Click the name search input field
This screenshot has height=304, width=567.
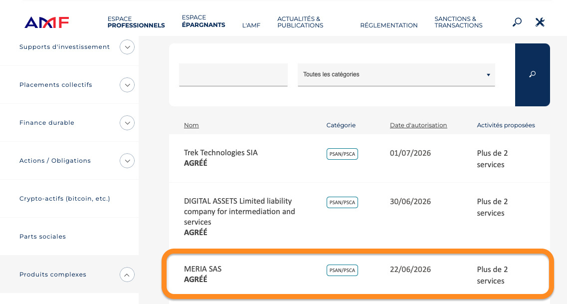(233, 74)
